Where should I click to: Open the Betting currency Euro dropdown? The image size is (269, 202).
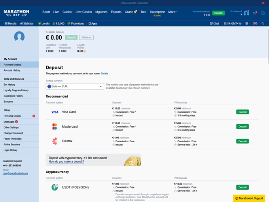tap(75, 86)
